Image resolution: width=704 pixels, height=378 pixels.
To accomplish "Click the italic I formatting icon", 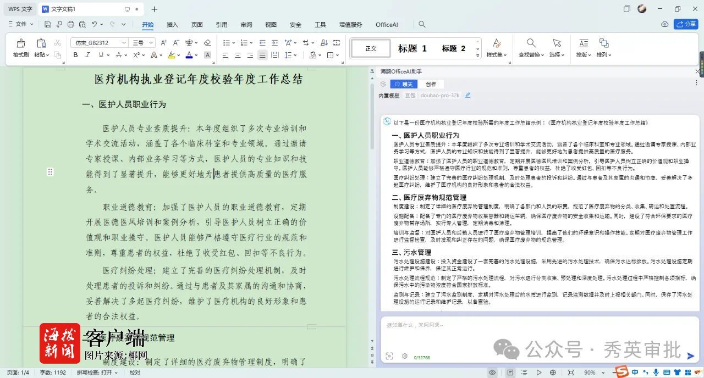I will [x=88, y=55].
